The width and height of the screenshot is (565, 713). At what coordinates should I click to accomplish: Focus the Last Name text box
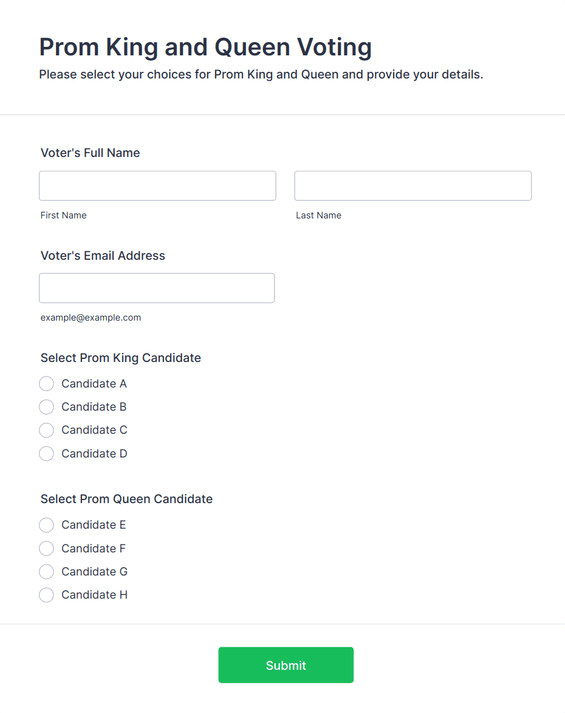click(x=413, y=186)
